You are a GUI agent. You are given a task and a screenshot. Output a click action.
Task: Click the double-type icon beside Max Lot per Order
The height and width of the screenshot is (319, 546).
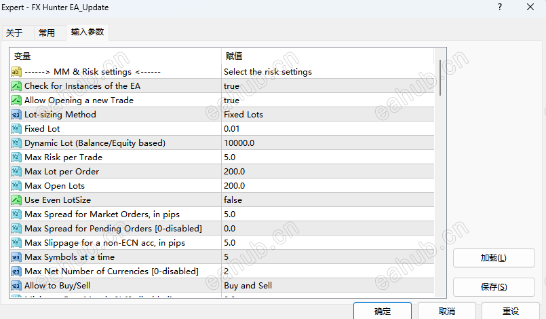[16, 172]
